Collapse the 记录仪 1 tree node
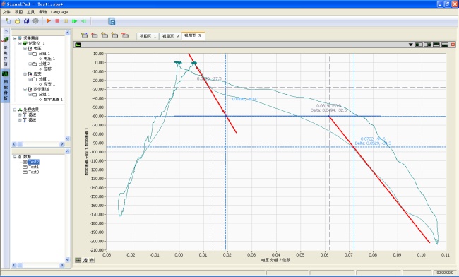 20,43
